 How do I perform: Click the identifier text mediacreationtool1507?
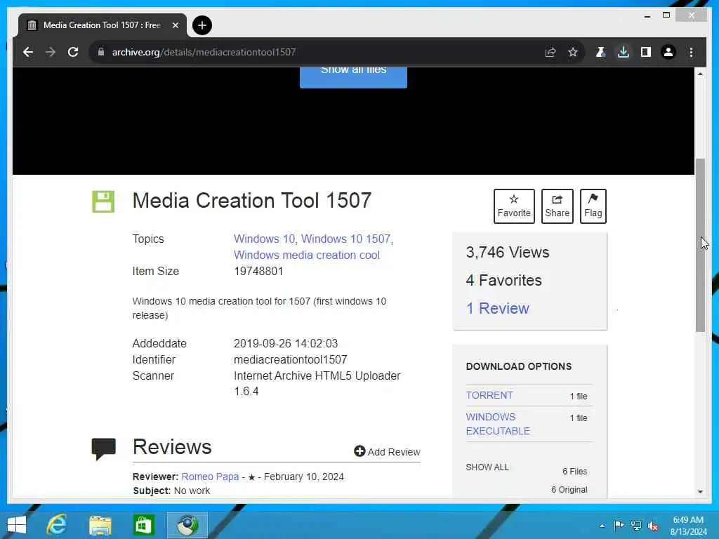point(290,359)
